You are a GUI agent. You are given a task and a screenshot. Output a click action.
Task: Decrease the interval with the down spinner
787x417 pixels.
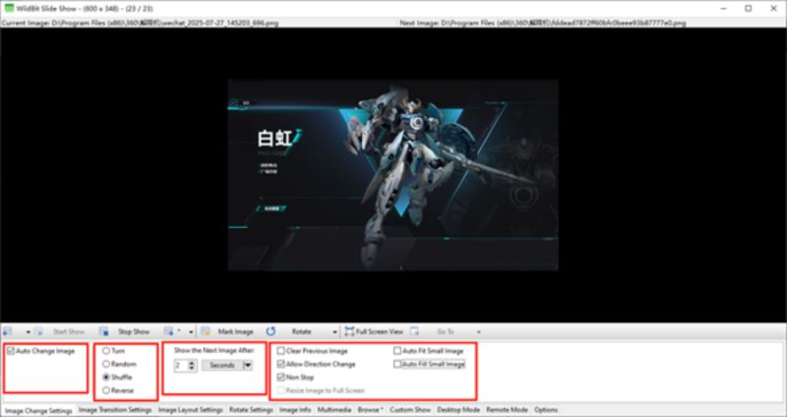click(192, 369)
